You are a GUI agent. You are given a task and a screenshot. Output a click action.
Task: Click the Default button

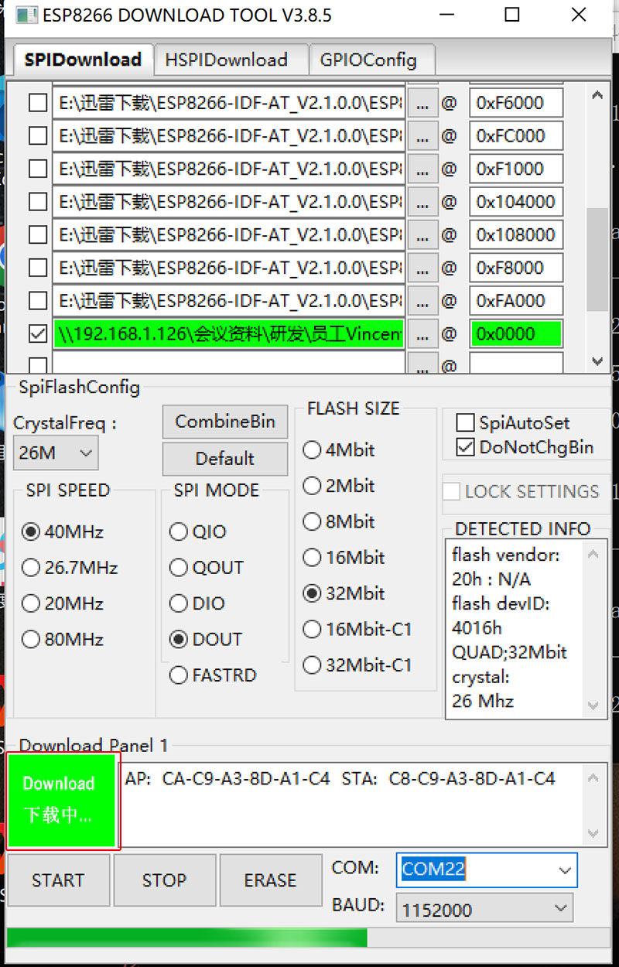click(225, 459)
